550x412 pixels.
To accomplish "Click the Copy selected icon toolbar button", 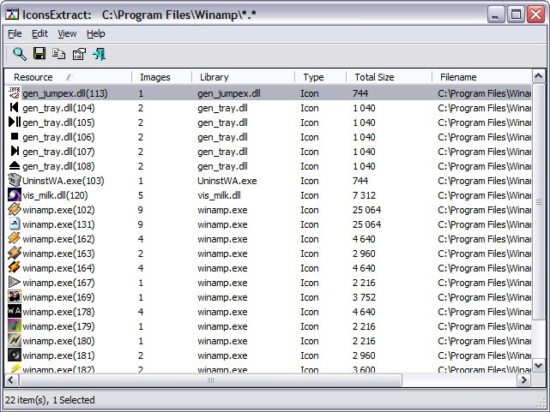I will point(58,54).
